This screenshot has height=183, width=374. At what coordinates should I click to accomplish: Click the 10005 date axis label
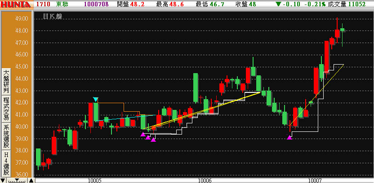[94, 180]
